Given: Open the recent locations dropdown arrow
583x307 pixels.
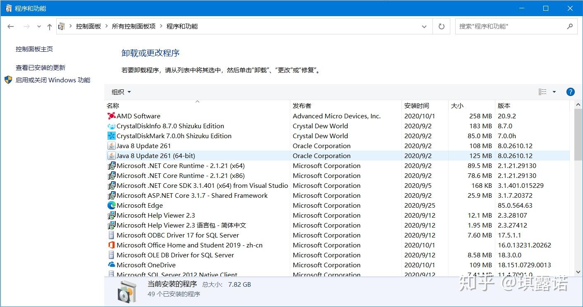Looking at the screenshot, I should tap(39, 26).
